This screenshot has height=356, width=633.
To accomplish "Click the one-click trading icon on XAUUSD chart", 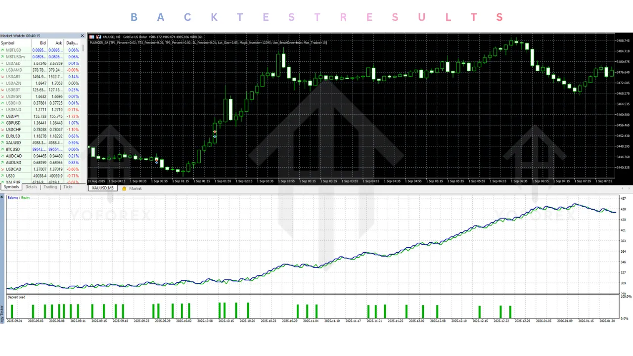I will [x=91, y=37].
